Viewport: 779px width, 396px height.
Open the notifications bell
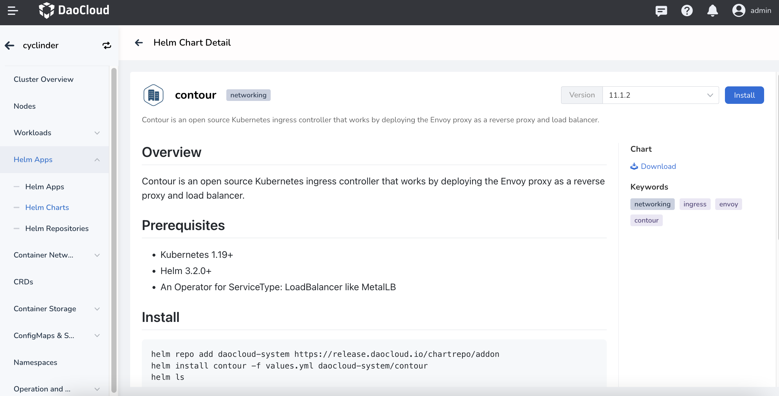click(712, 11)
